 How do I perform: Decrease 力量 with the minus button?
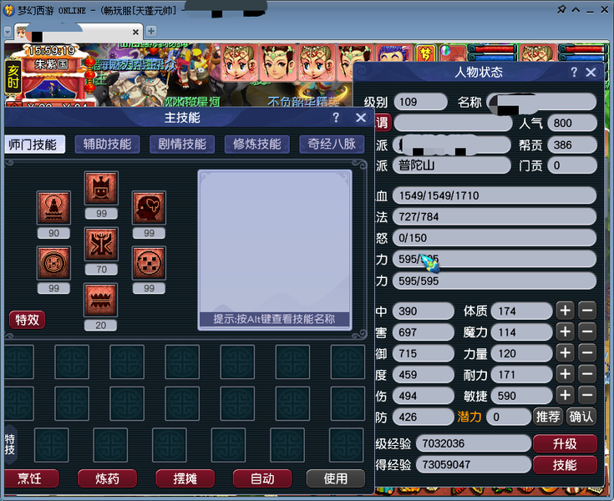pos(587,353)
